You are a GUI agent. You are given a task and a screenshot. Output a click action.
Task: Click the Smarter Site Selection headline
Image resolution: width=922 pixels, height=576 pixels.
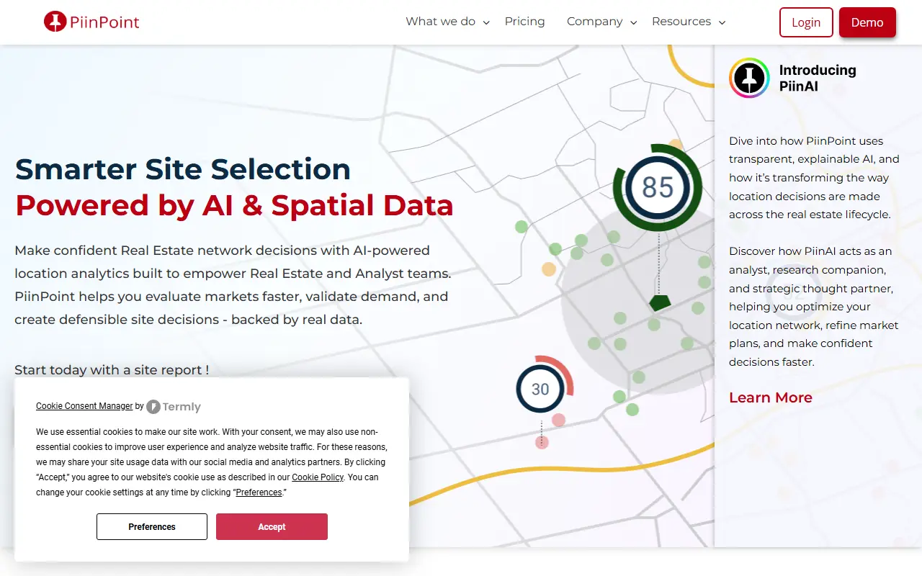coord(183,169)
